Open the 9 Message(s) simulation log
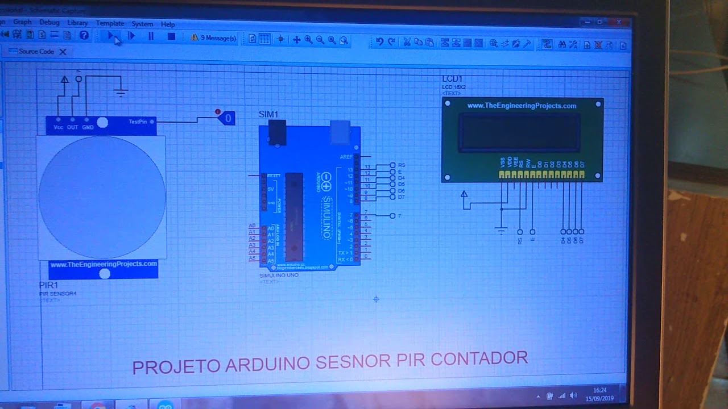Screen dimensions: 728x409 213,37
